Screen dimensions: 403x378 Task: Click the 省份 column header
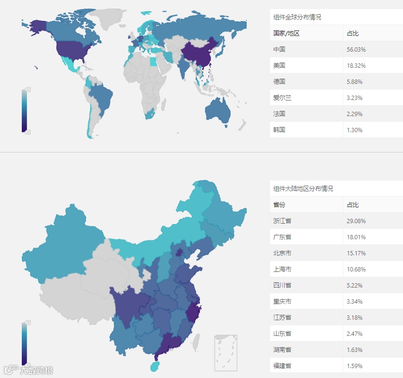click(x=279, y=205)
